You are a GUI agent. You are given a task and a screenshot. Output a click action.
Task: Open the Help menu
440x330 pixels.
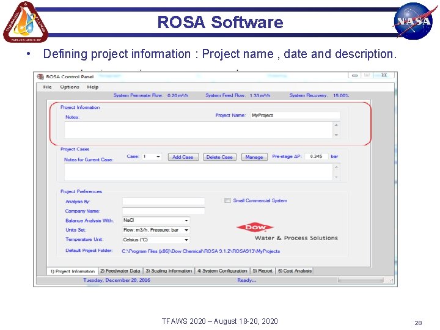click(x=93, y=87)
